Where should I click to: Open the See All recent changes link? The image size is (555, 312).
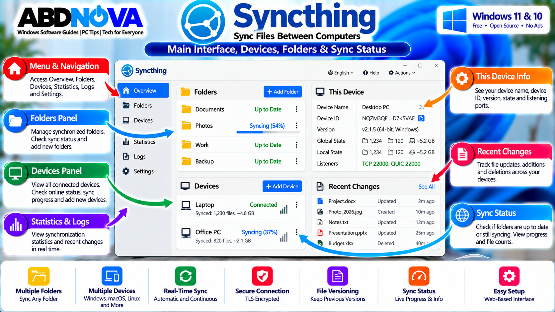427,187
